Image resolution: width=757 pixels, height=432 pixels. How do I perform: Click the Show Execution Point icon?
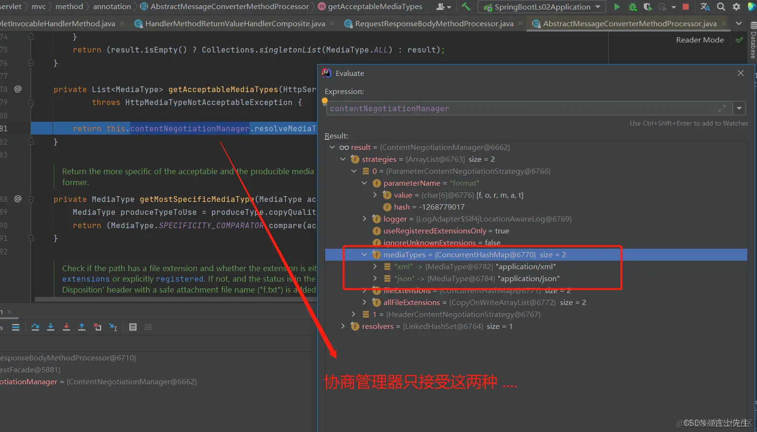tap(16, 327)
